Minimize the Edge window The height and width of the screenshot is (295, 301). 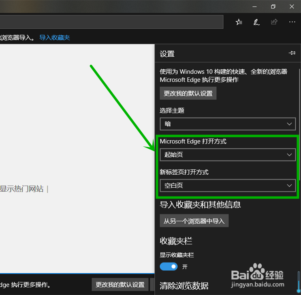(x=254, y=7)
